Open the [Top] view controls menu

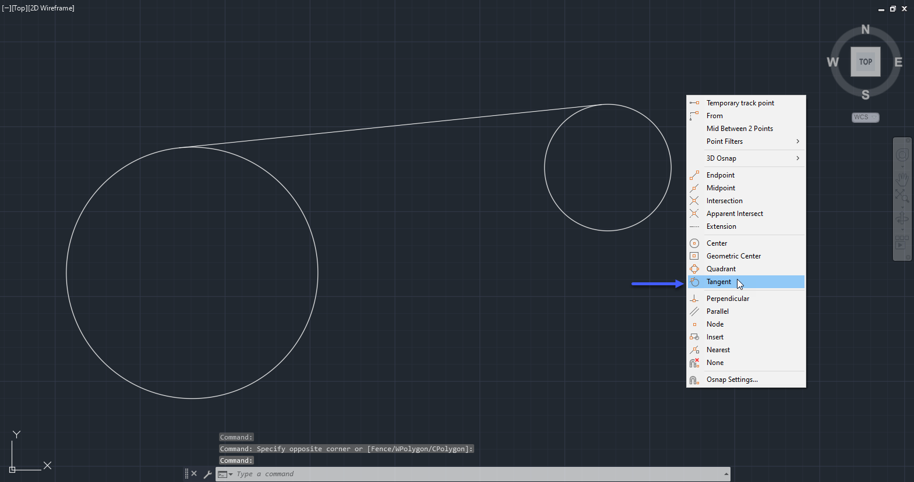click(19, 8)
